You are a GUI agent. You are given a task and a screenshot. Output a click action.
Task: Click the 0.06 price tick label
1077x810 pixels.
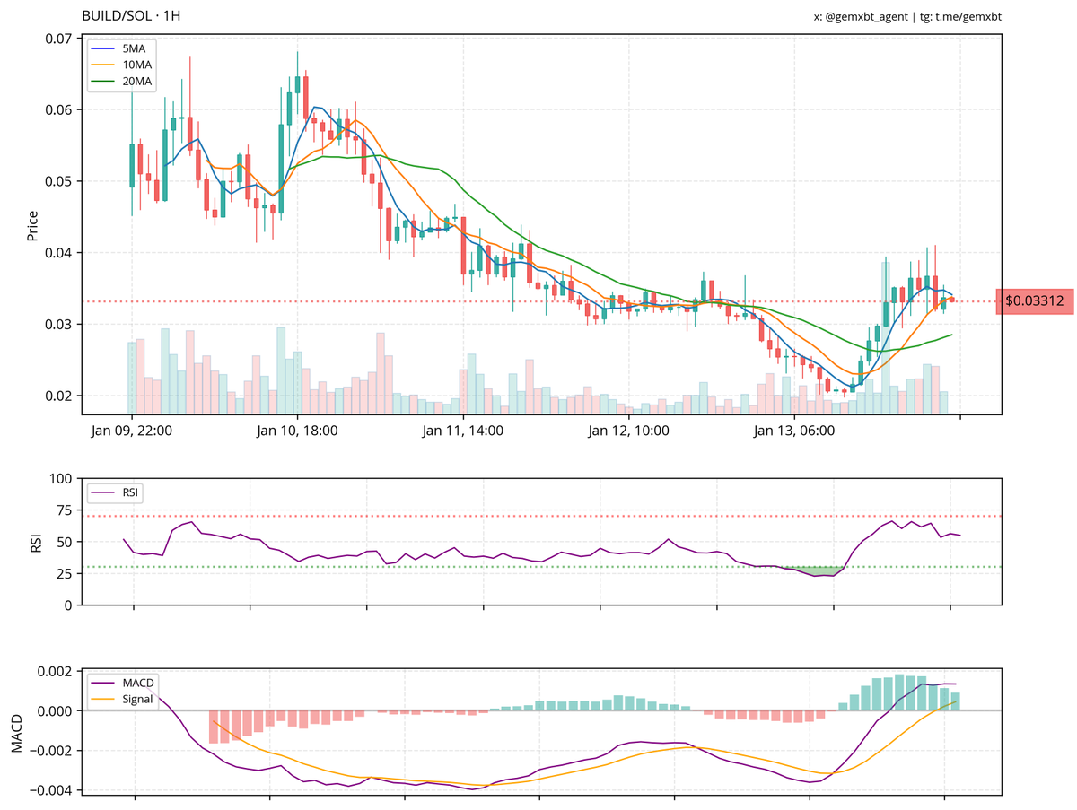tap(59, 110)
